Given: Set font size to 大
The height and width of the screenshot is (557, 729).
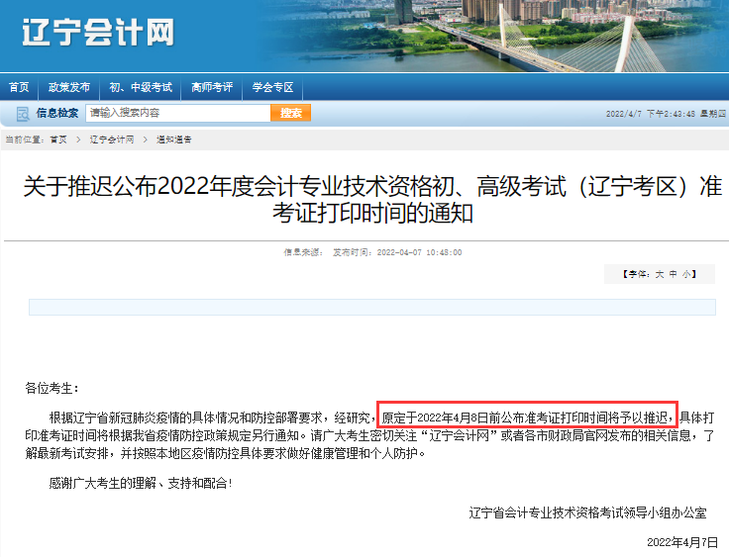Looking at the screenshot, I should [x=660, y=274].
